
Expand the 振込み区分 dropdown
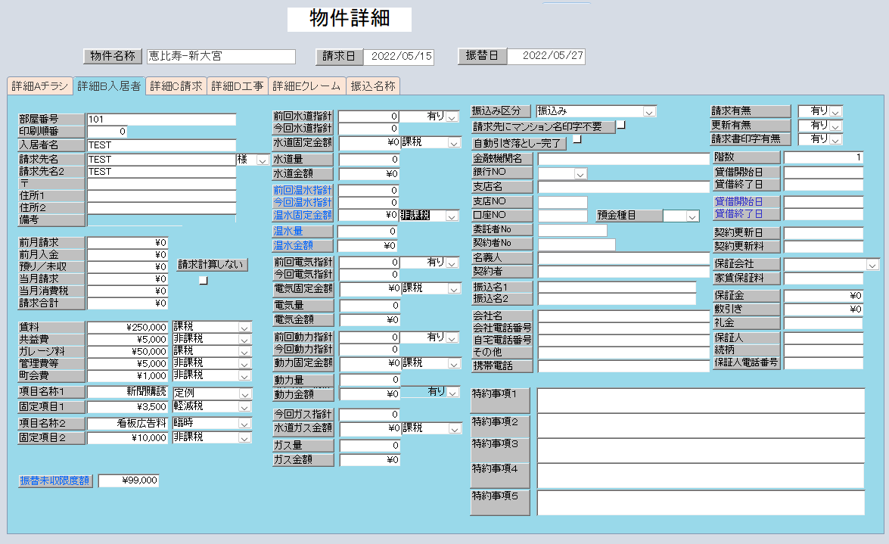(649, 112)
